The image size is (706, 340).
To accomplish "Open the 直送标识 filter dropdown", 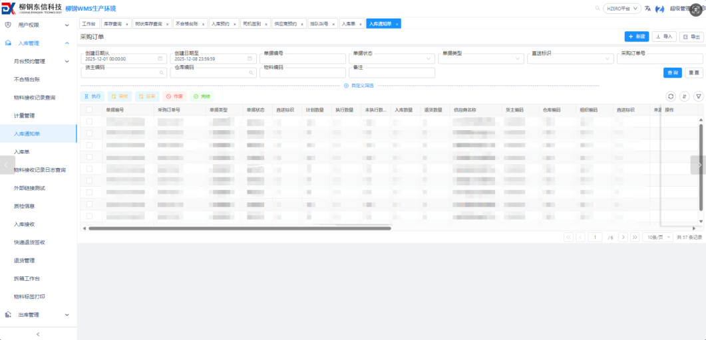I will 570,59.
